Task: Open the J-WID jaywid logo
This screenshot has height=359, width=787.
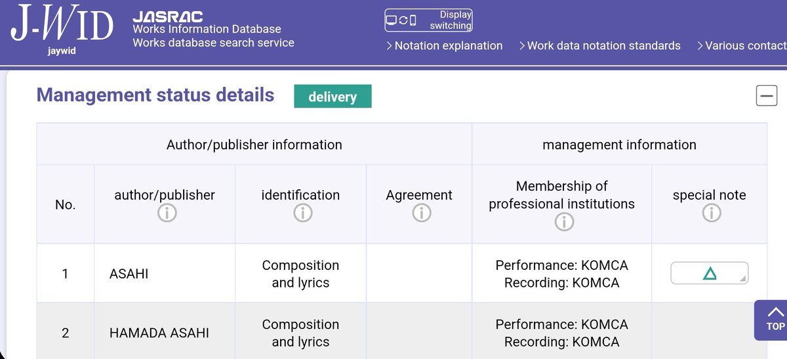Action: [62, 29]
